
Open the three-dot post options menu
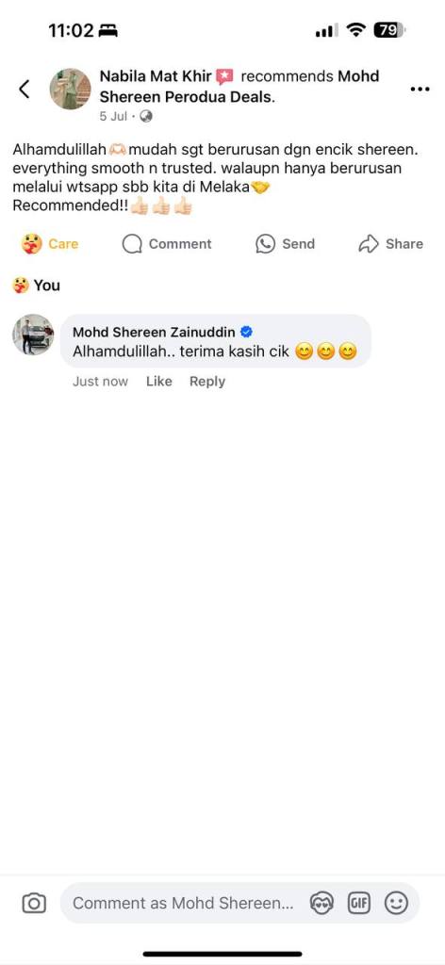(x=420, y=90)
